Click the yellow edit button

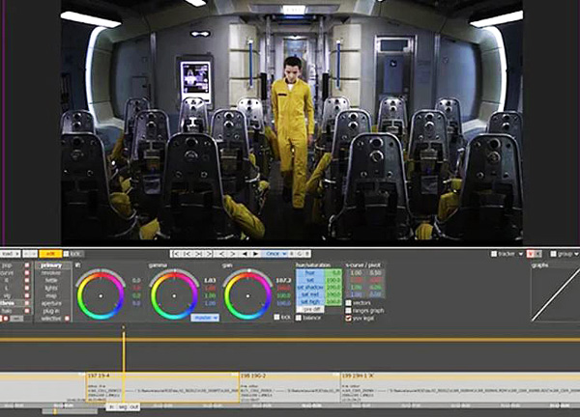pos(50,254)
